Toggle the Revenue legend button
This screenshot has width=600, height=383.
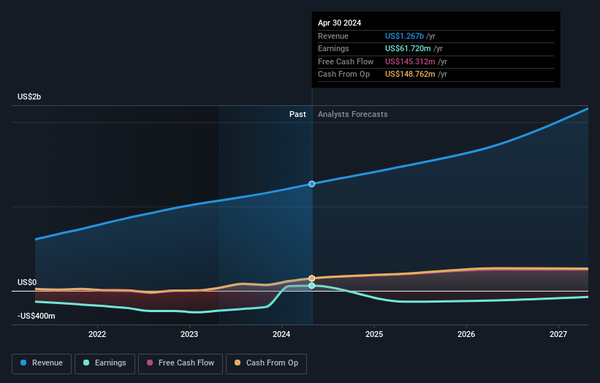tap(42, 363)
